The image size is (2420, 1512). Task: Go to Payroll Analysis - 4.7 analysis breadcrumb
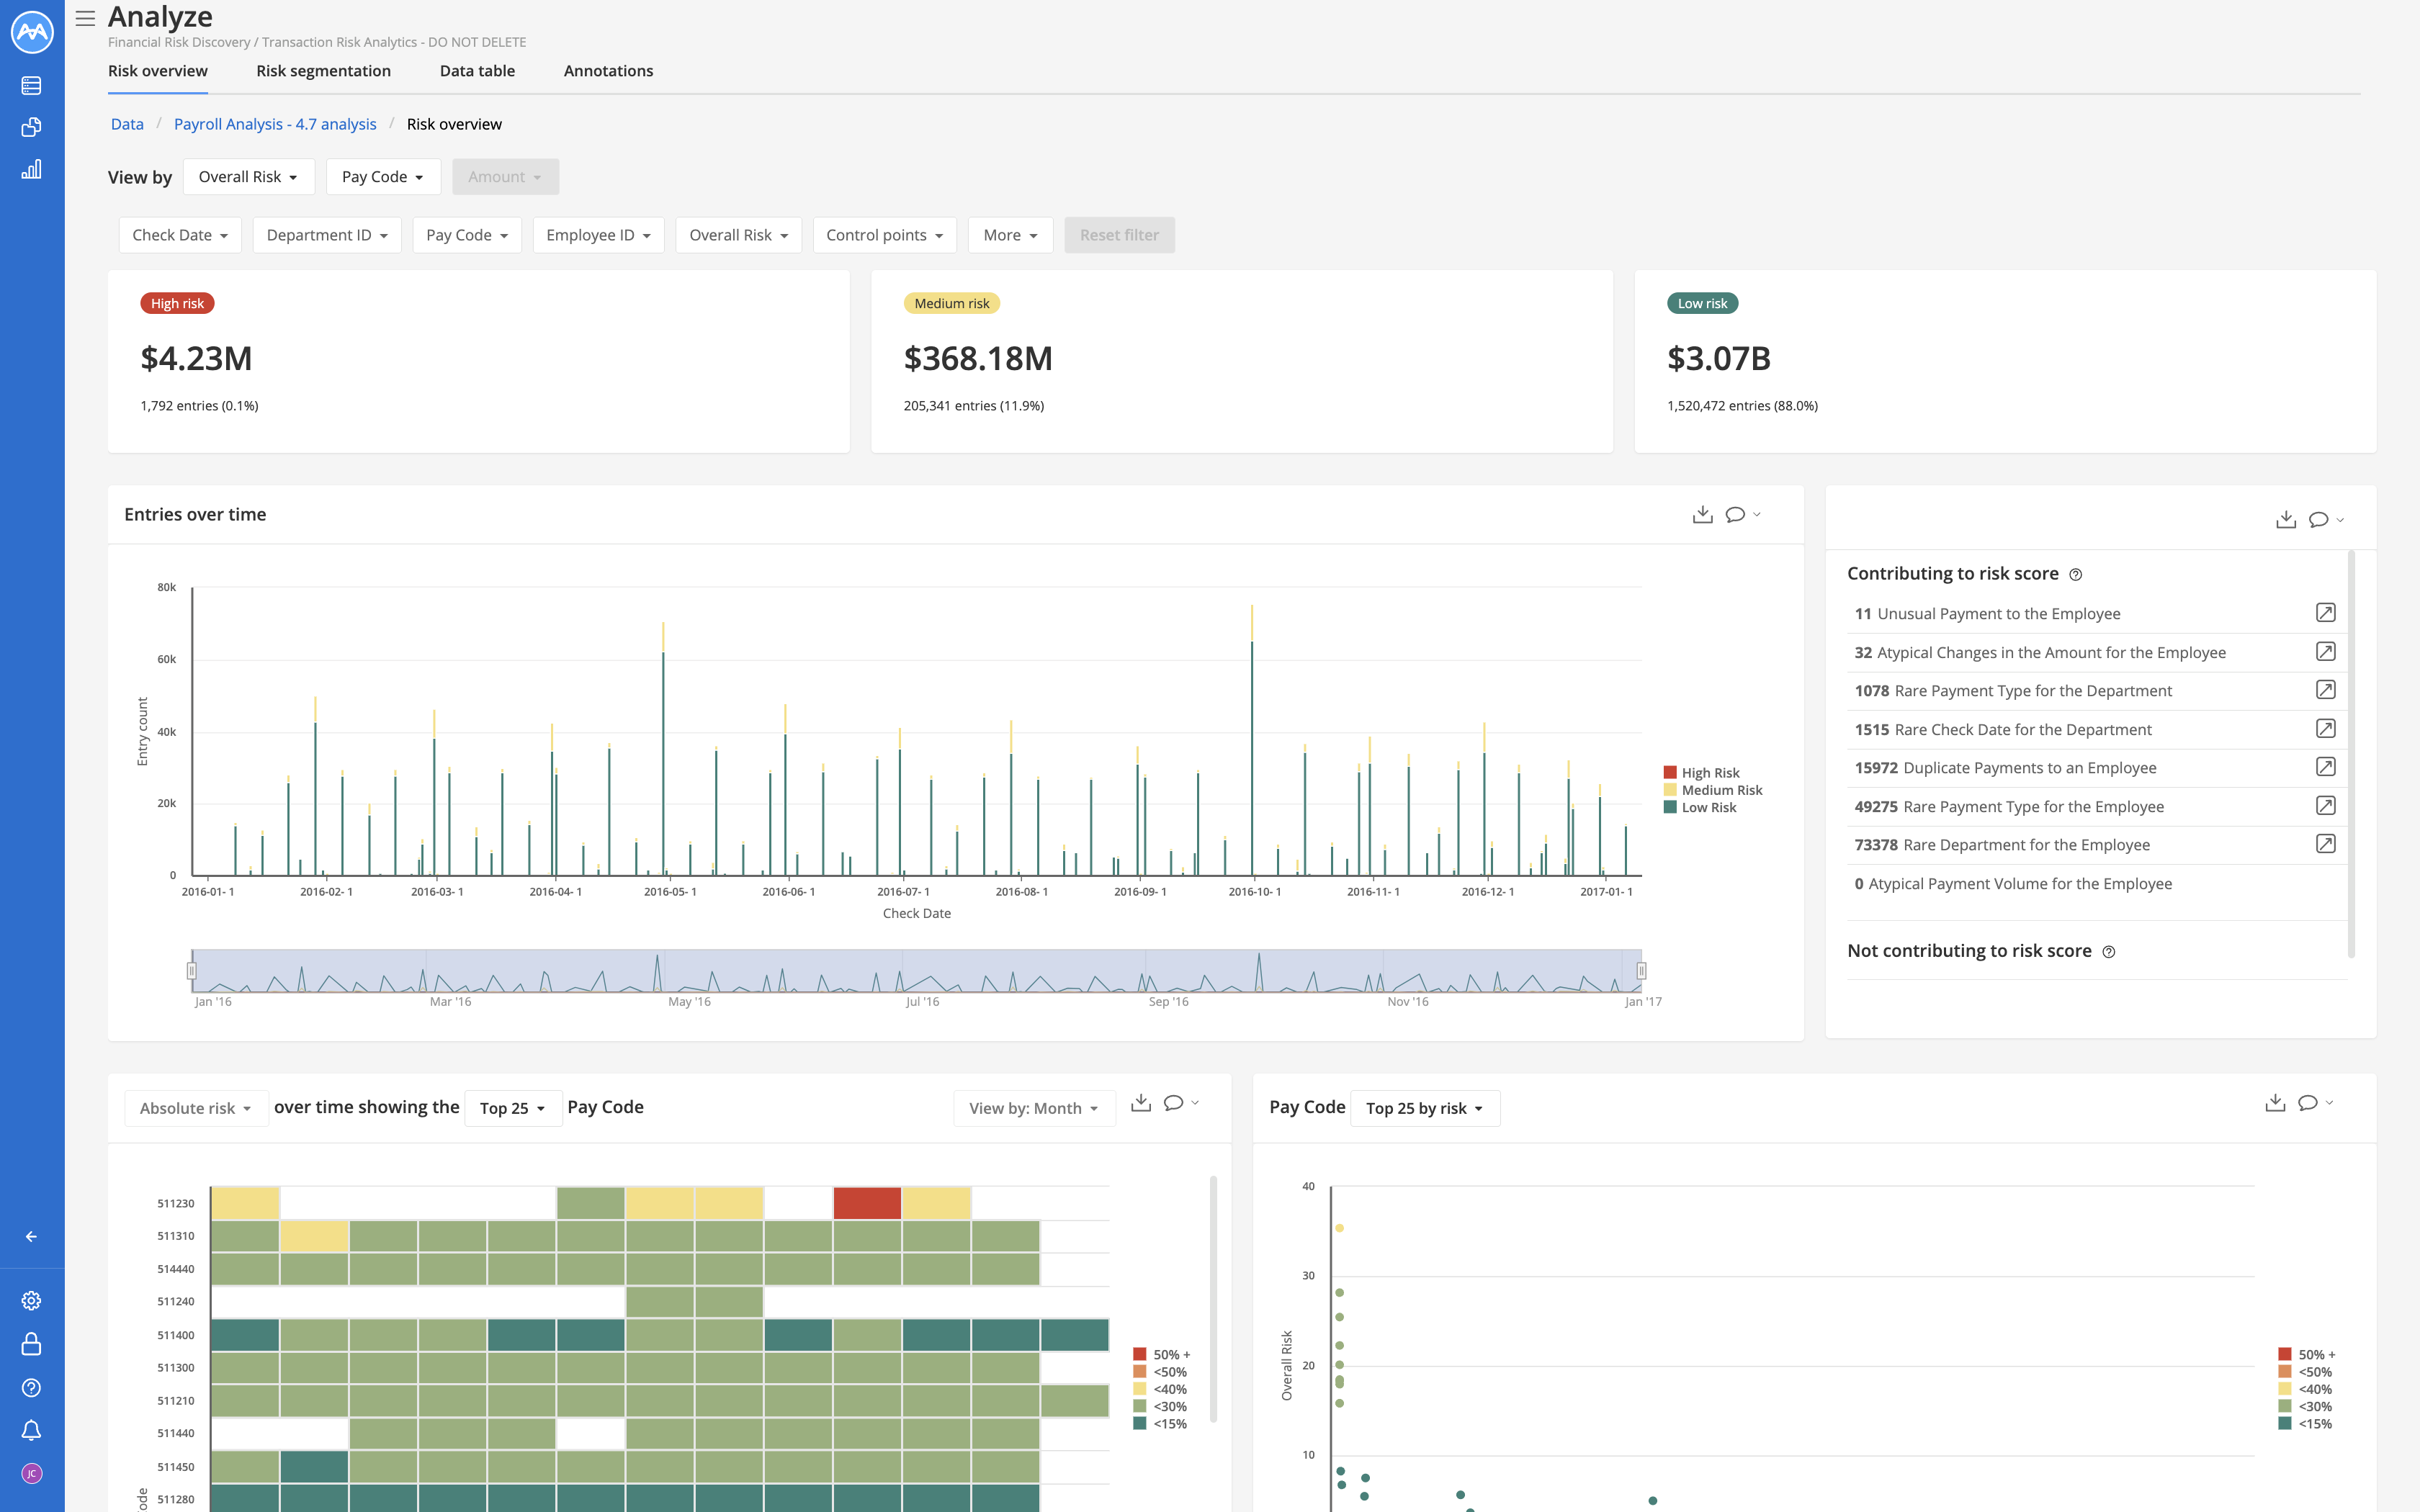[x=275, y=123]
